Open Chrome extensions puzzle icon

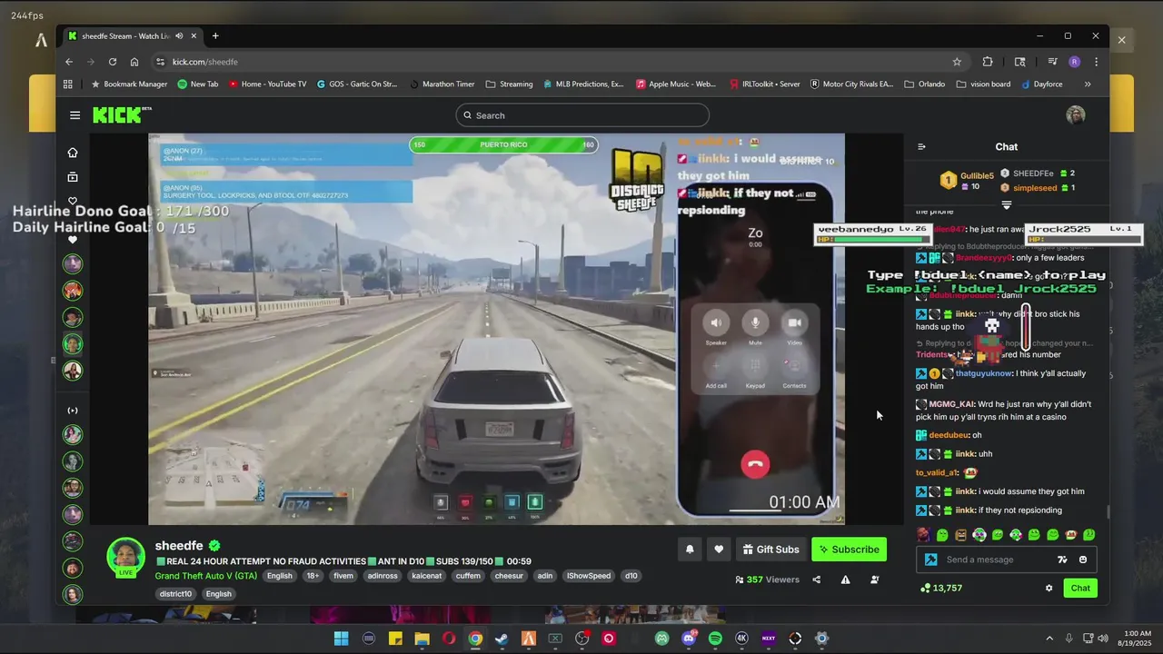pyautogui.click(x=988, y=62)
